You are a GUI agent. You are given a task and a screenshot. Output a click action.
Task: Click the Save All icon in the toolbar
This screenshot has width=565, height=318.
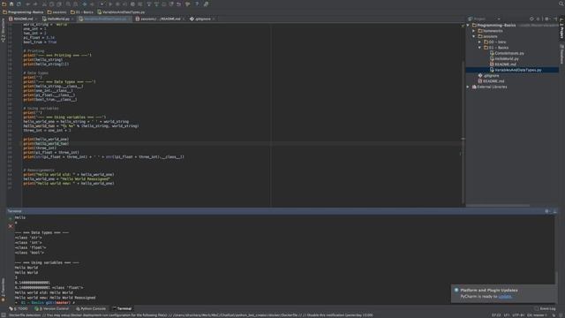pos(11,4)
